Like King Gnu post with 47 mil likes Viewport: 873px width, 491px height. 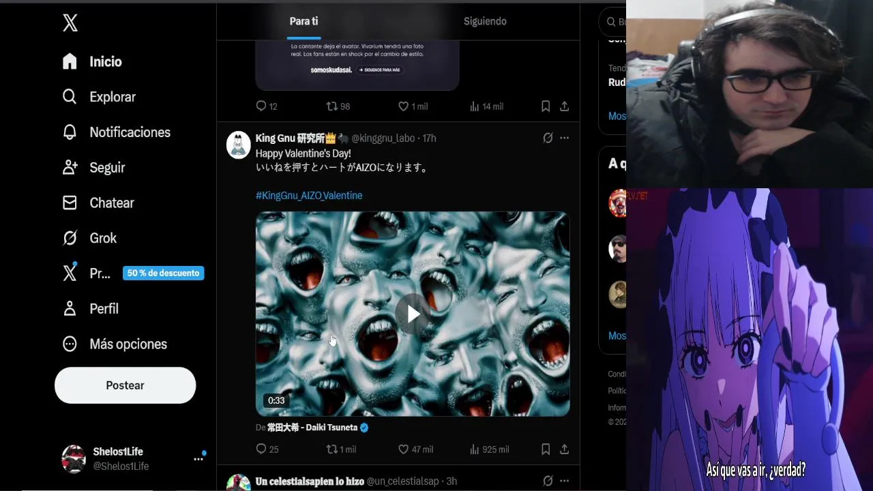[x=415, y=449]
